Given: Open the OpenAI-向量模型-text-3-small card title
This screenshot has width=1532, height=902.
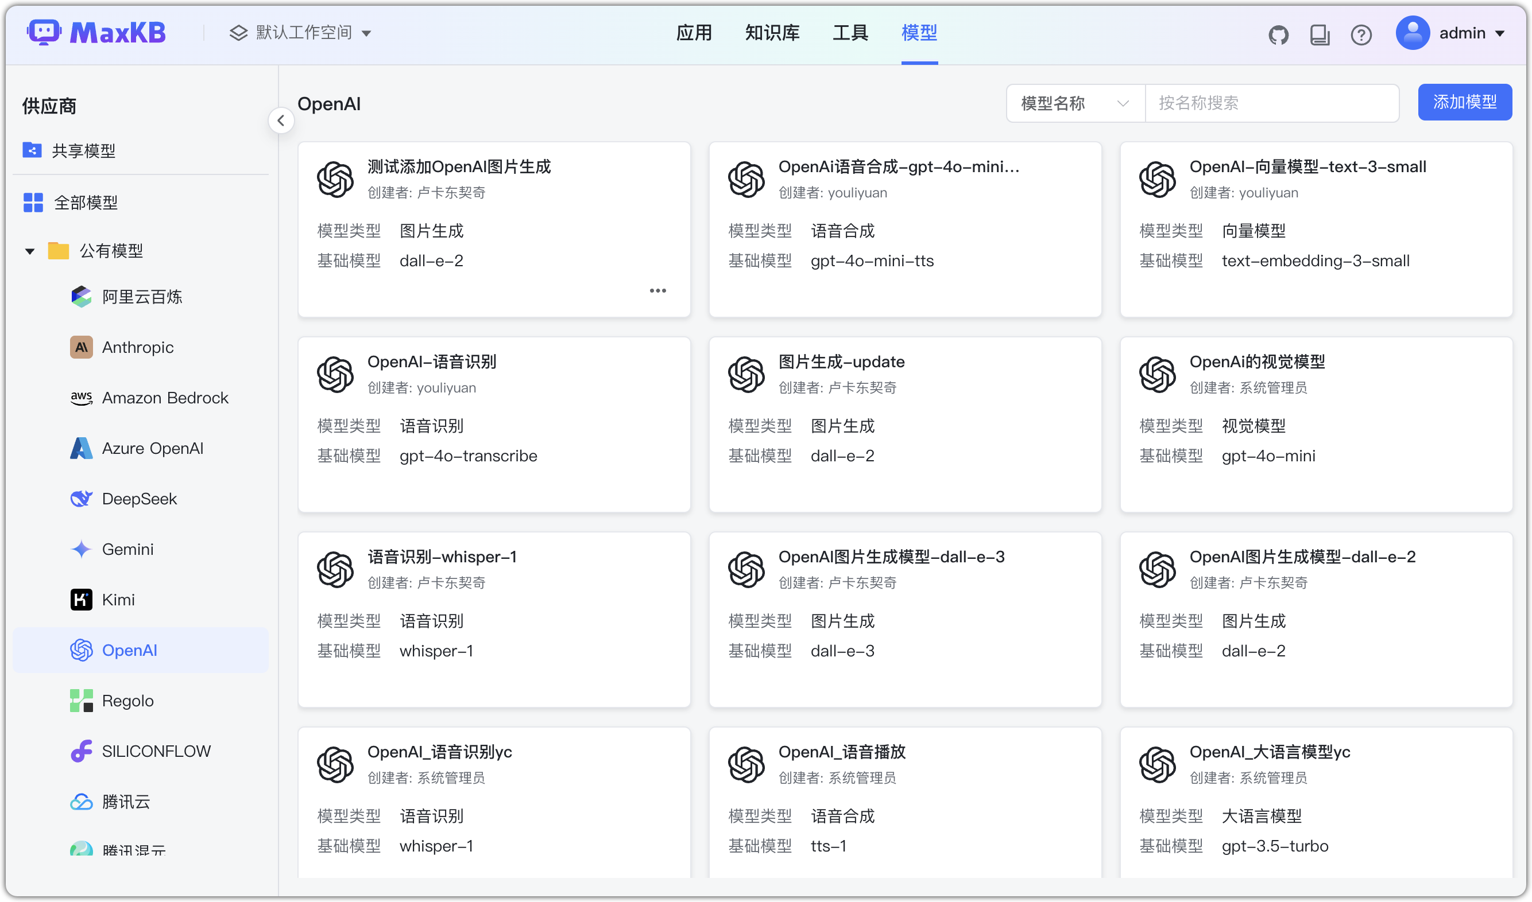Looking at the screenshot, I should [x=1307, y=166].
